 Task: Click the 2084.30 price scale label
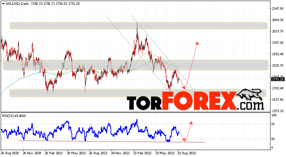click(278, 20)
